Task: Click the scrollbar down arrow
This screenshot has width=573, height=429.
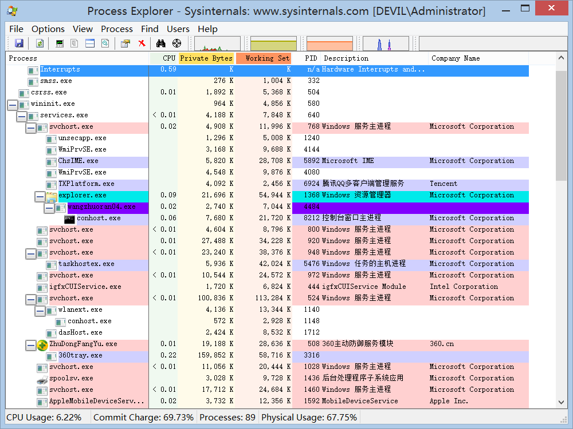Action: [562, 402]
